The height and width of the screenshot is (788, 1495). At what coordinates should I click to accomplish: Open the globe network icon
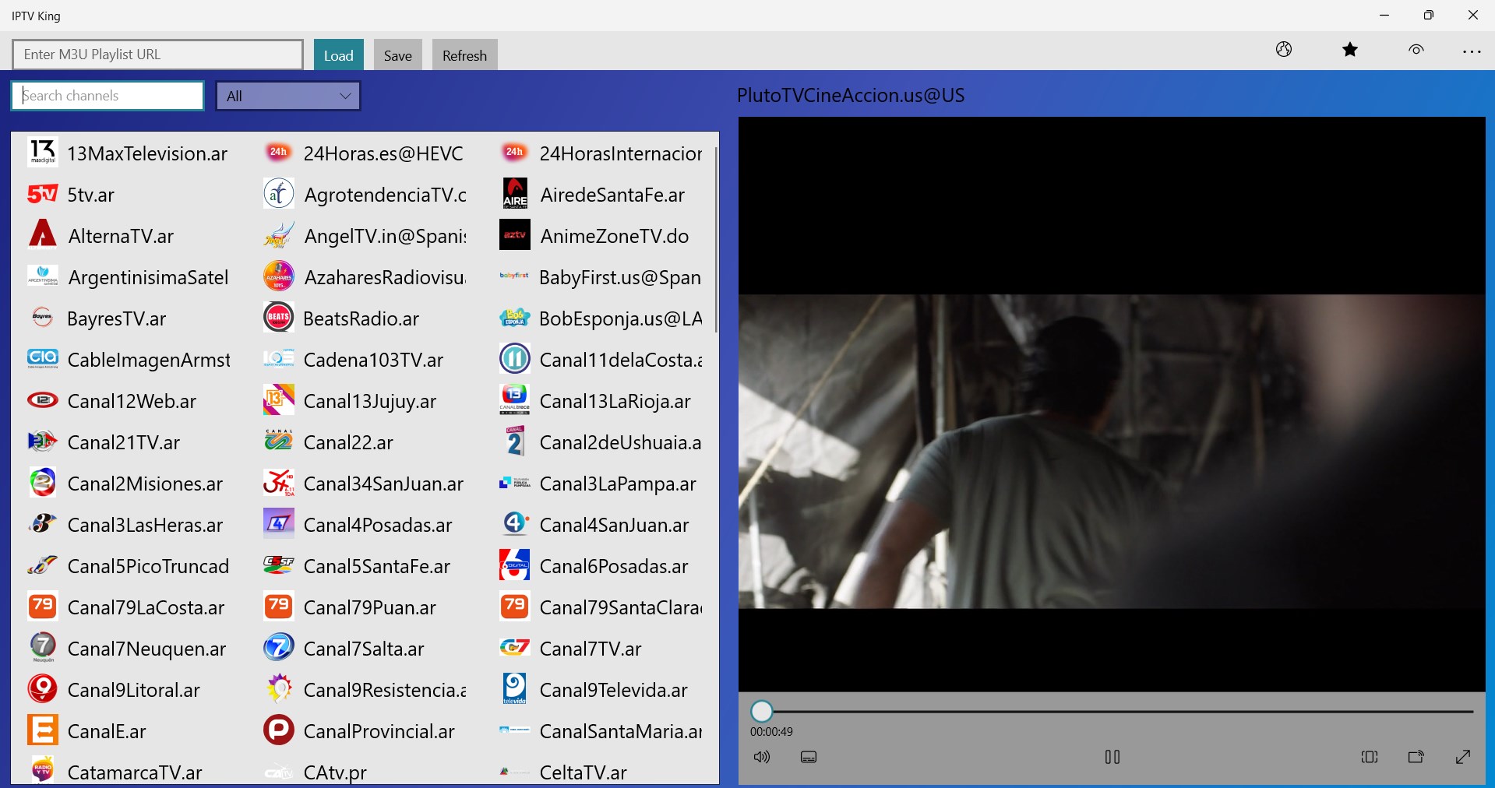pos(1284,49)
